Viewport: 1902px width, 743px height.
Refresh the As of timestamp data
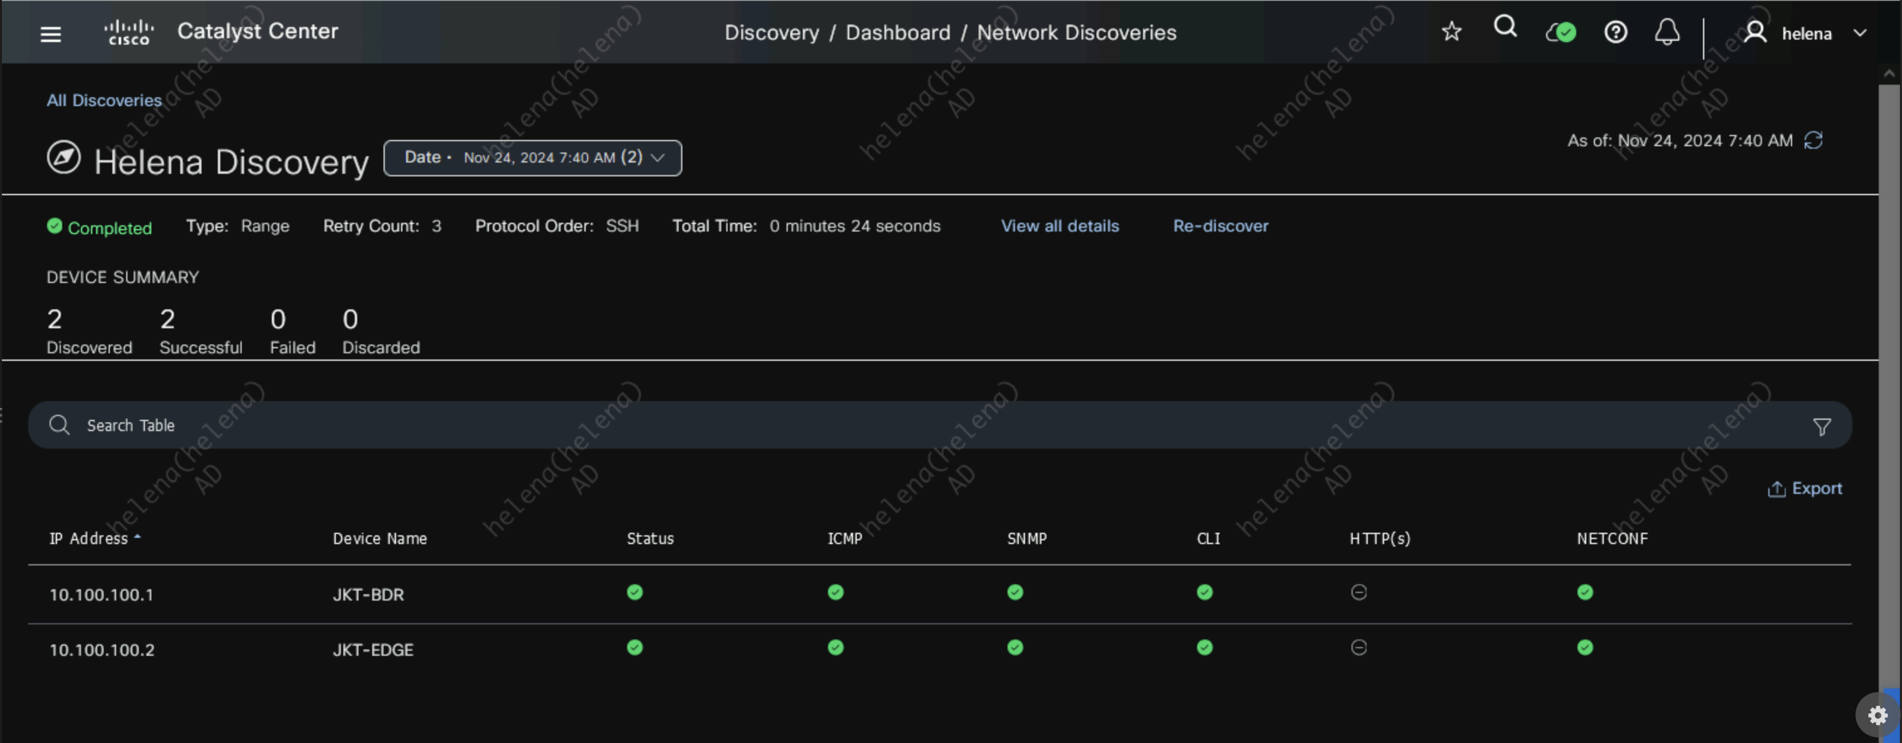(1813, 140)
